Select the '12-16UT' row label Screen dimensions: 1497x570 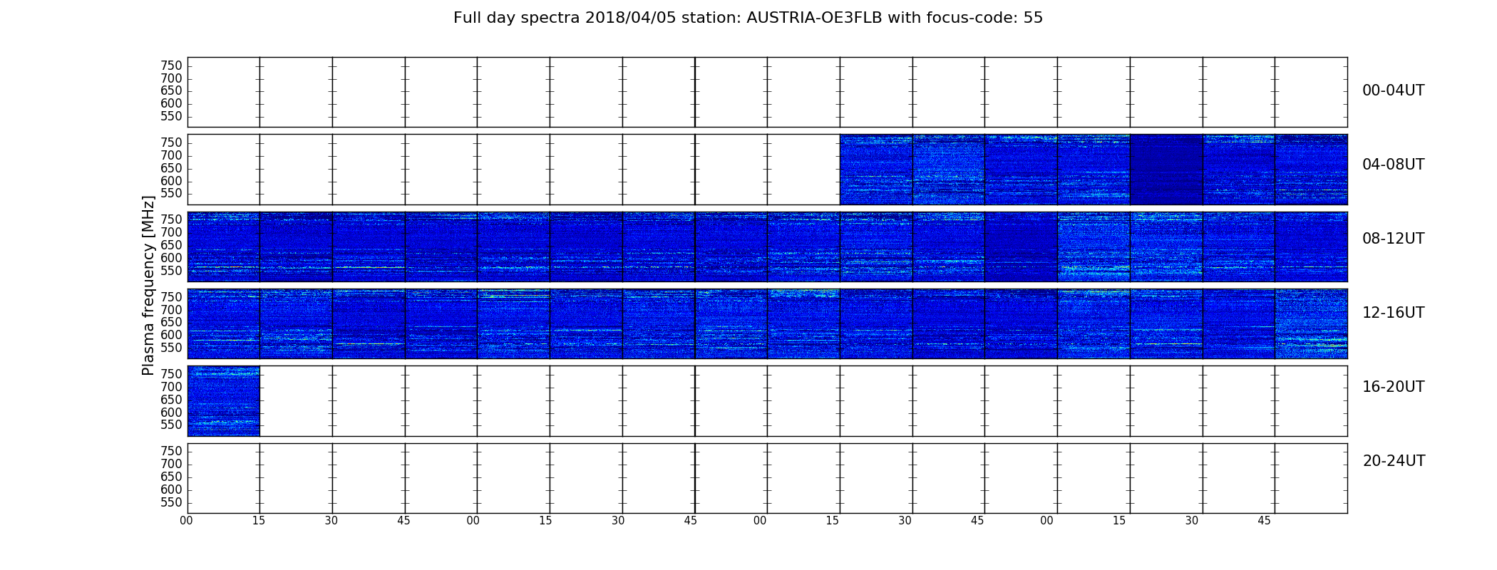click(1394, 313)
